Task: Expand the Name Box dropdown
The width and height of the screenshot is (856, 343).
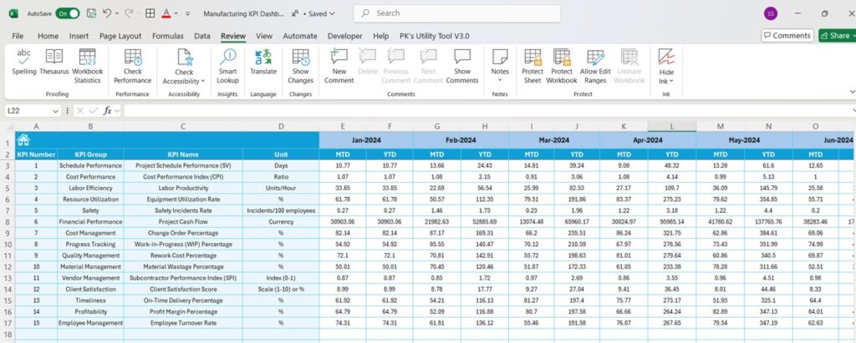Action: pos(55,111)
